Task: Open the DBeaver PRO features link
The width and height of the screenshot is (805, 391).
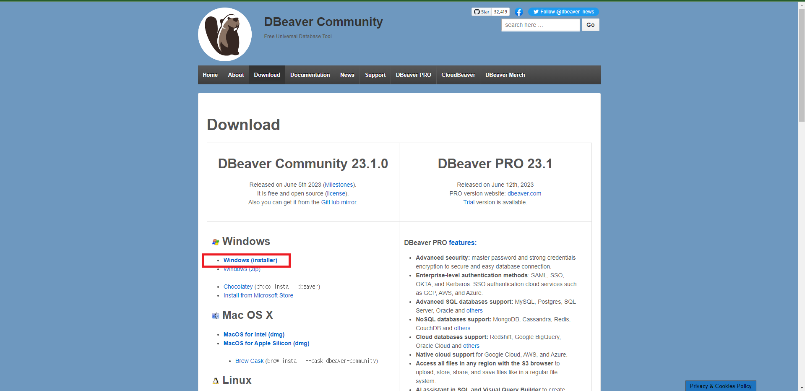Action: tap(463, 242)
